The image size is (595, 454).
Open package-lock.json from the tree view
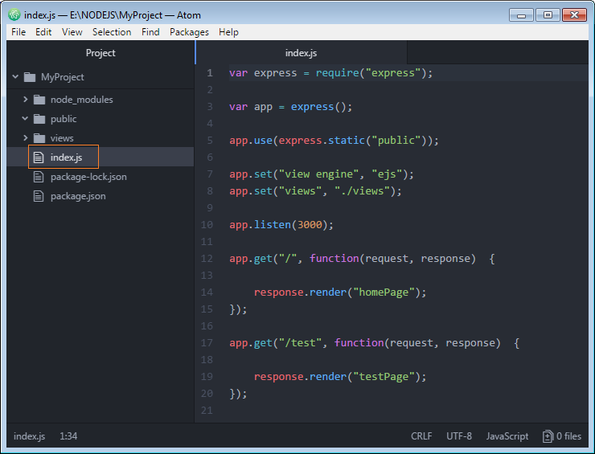click(x=88, y=177)
